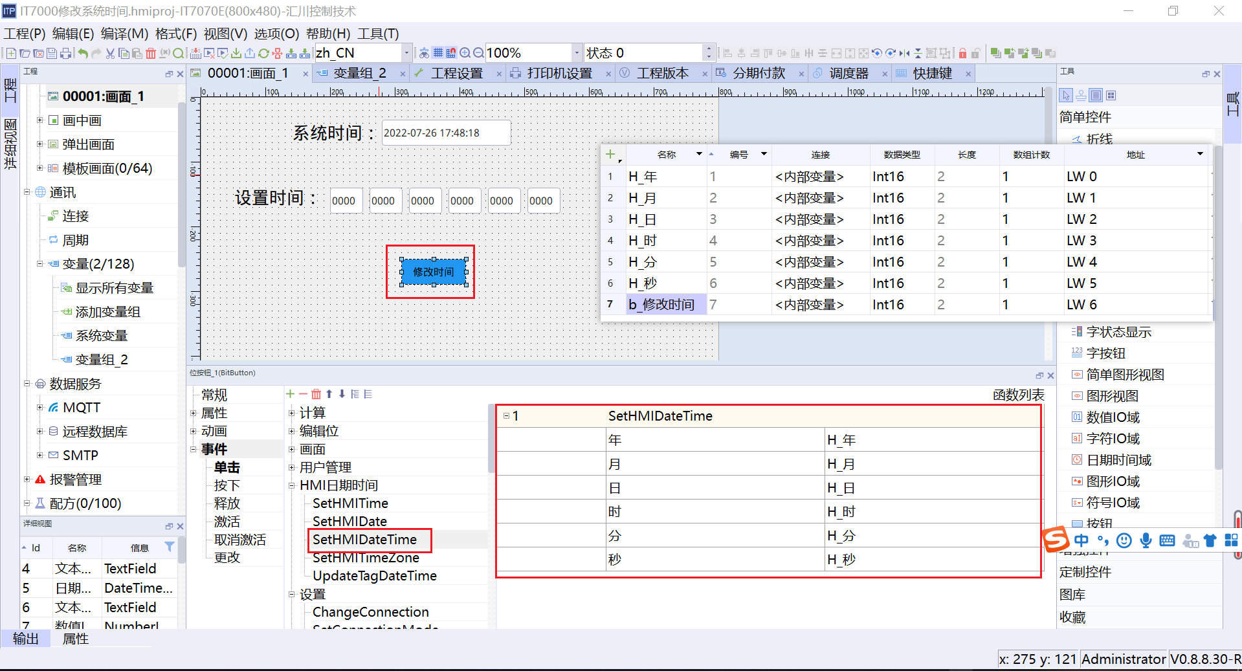Click the red Lock icon in toolbar

coord(962,53)
